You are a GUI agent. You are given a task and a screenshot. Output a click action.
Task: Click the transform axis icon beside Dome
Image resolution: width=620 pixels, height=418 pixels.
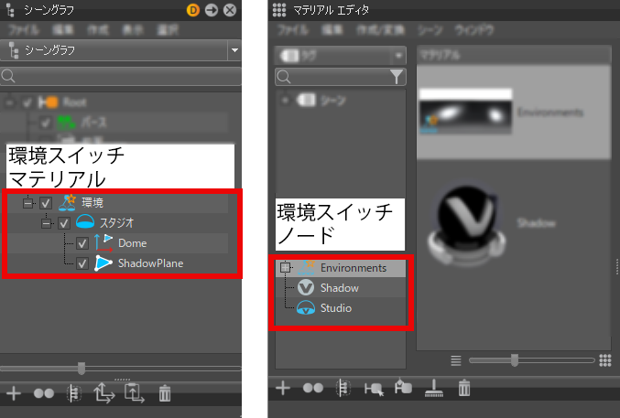click(x=103, y=243)
